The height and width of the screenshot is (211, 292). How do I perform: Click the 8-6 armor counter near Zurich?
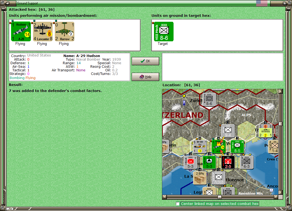point(209,99)
